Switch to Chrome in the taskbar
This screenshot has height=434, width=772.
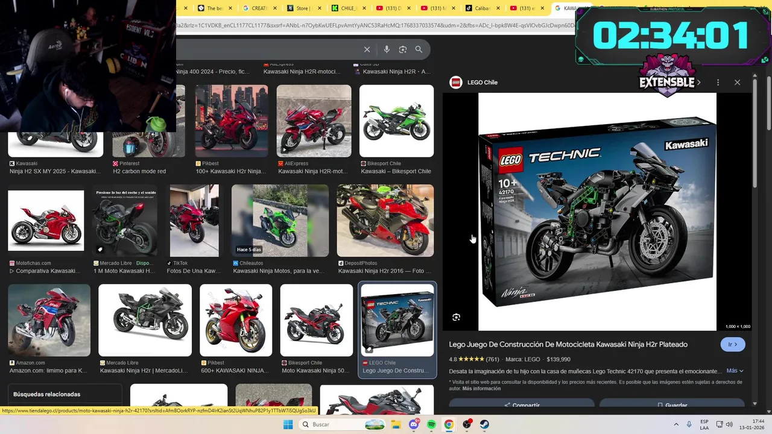pos(449,424)
